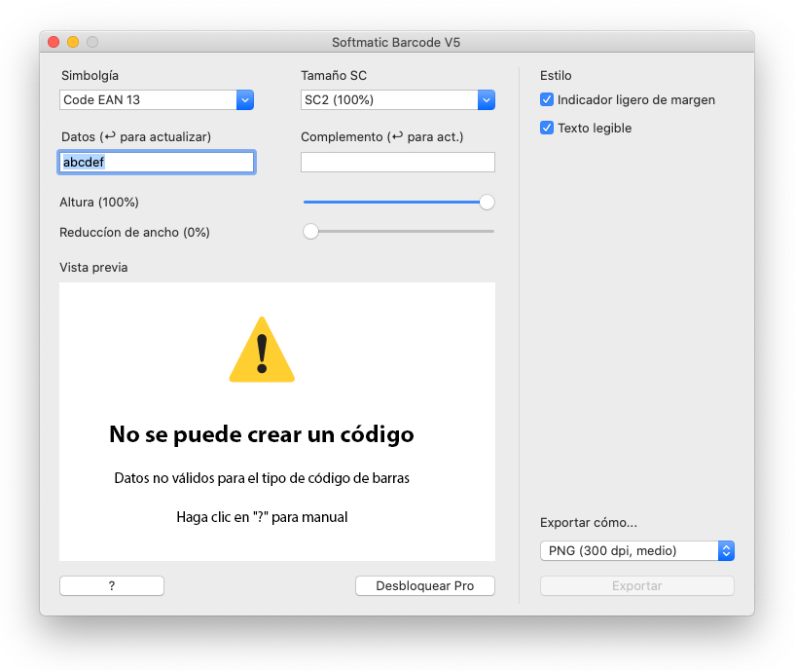The height and width of the screenshot is (671, 795).
Task: Click the Reducción de ancho slider knob
Action: pos(310,232)
